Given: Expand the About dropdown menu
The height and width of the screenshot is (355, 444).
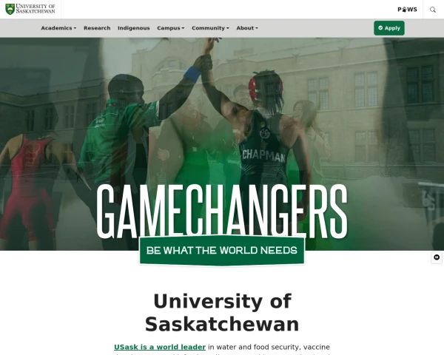Looking at the screenshot, I should pos(247,28).
